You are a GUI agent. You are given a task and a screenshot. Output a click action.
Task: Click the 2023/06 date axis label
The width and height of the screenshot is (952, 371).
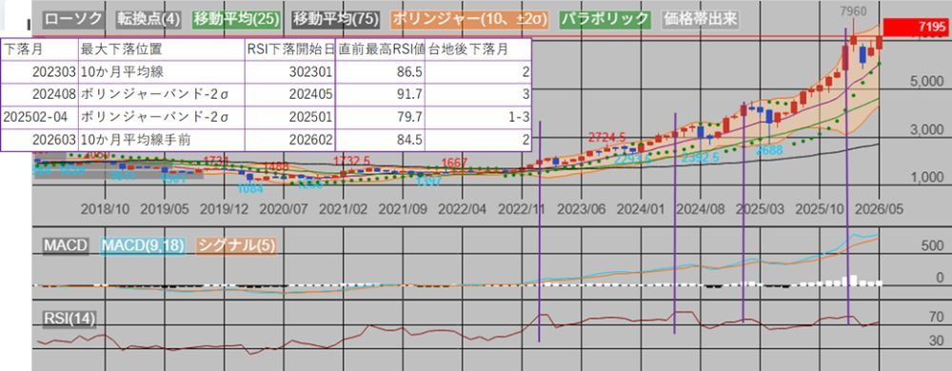pos(582,209)
